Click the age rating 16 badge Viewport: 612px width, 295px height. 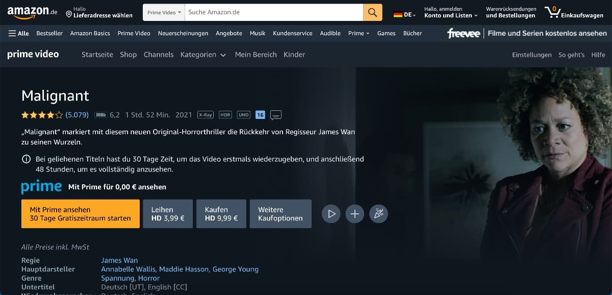[260, 115]
